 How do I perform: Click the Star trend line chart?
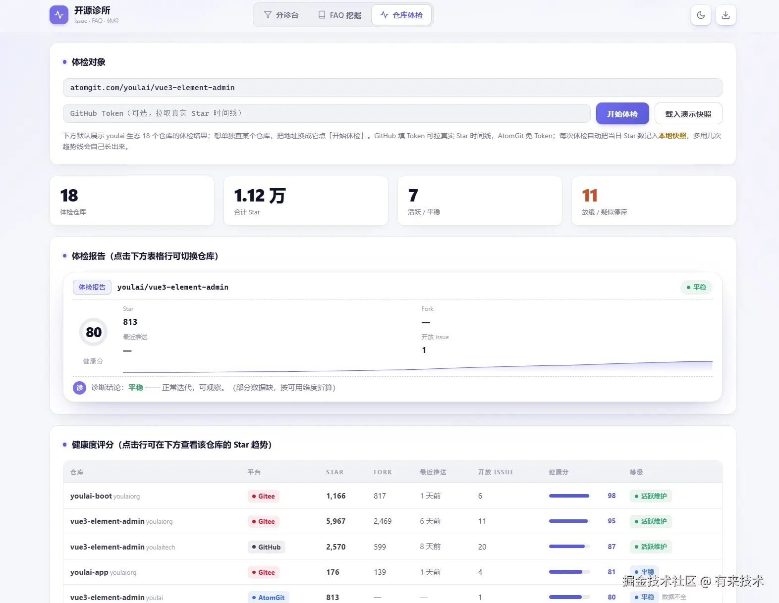[418, 366]
